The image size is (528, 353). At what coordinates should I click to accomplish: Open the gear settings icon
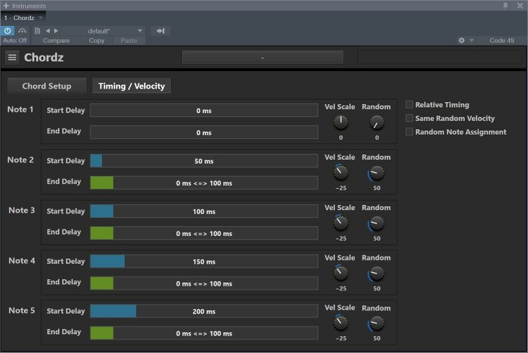click(462, 41)
